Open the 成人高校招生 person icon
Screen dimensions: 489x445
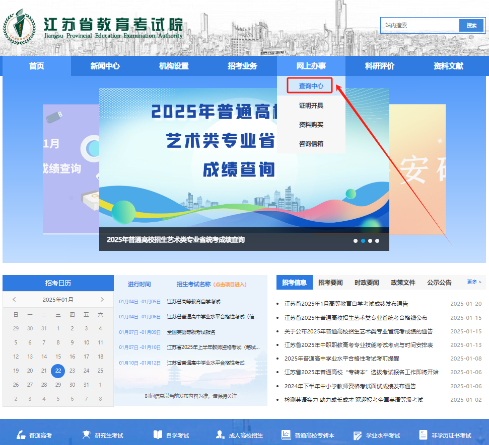[x=220, y=435]
